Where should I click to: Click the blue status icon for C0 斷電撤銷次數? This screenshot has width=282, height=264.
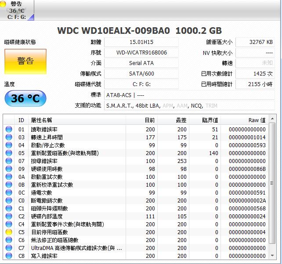9,200
